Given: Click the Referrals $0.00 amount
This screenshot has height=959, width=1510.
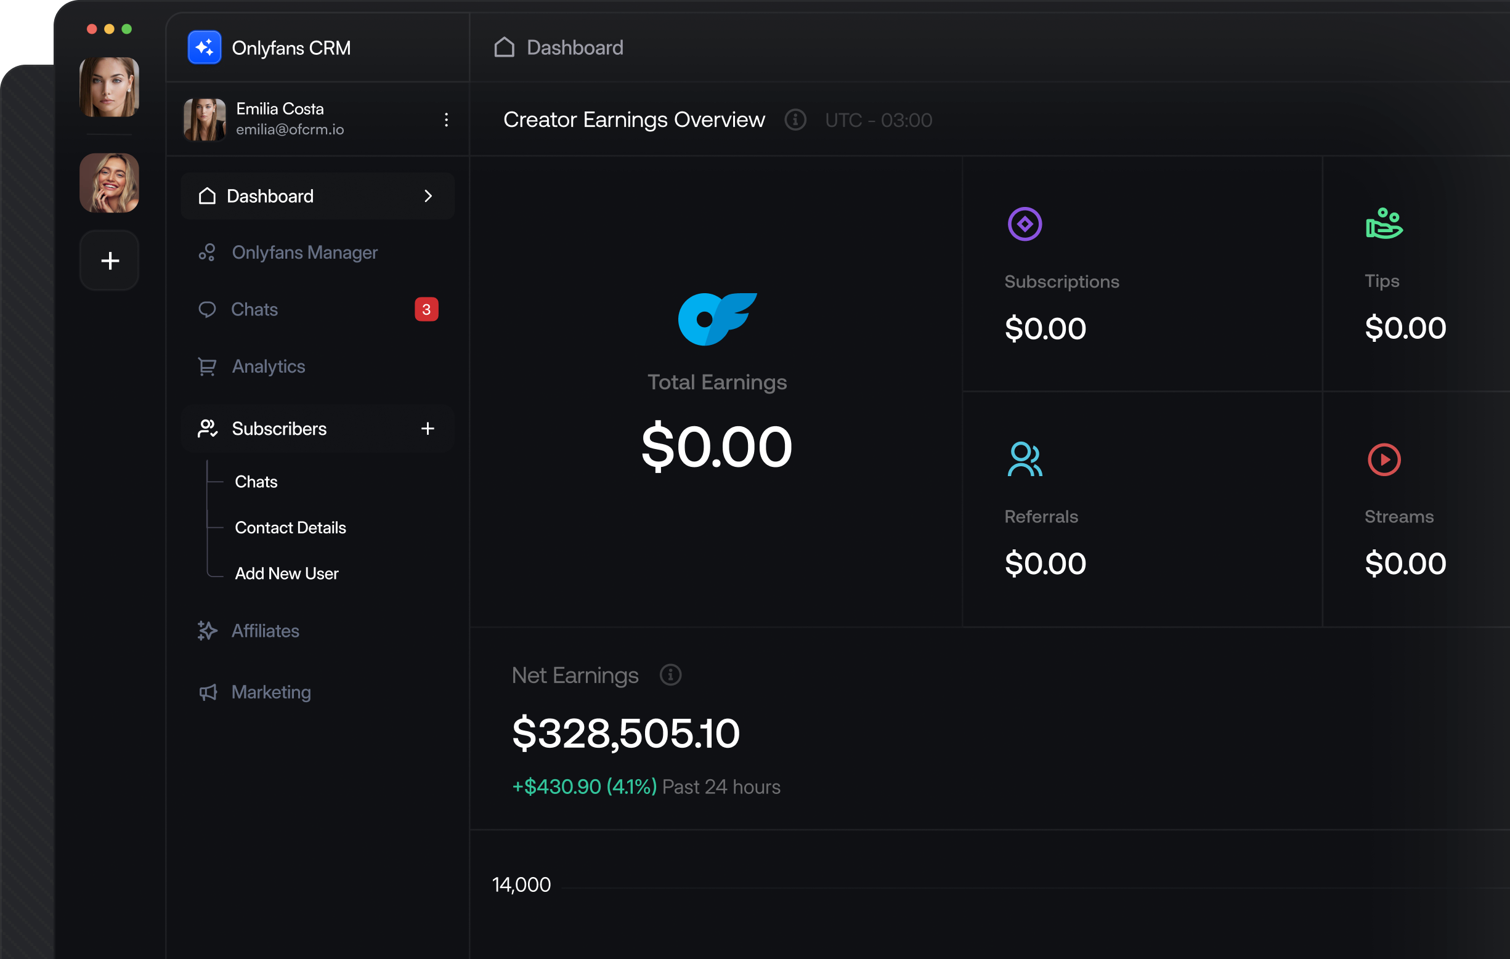Looking at the screenshot, I should [x=1045, y=564].
